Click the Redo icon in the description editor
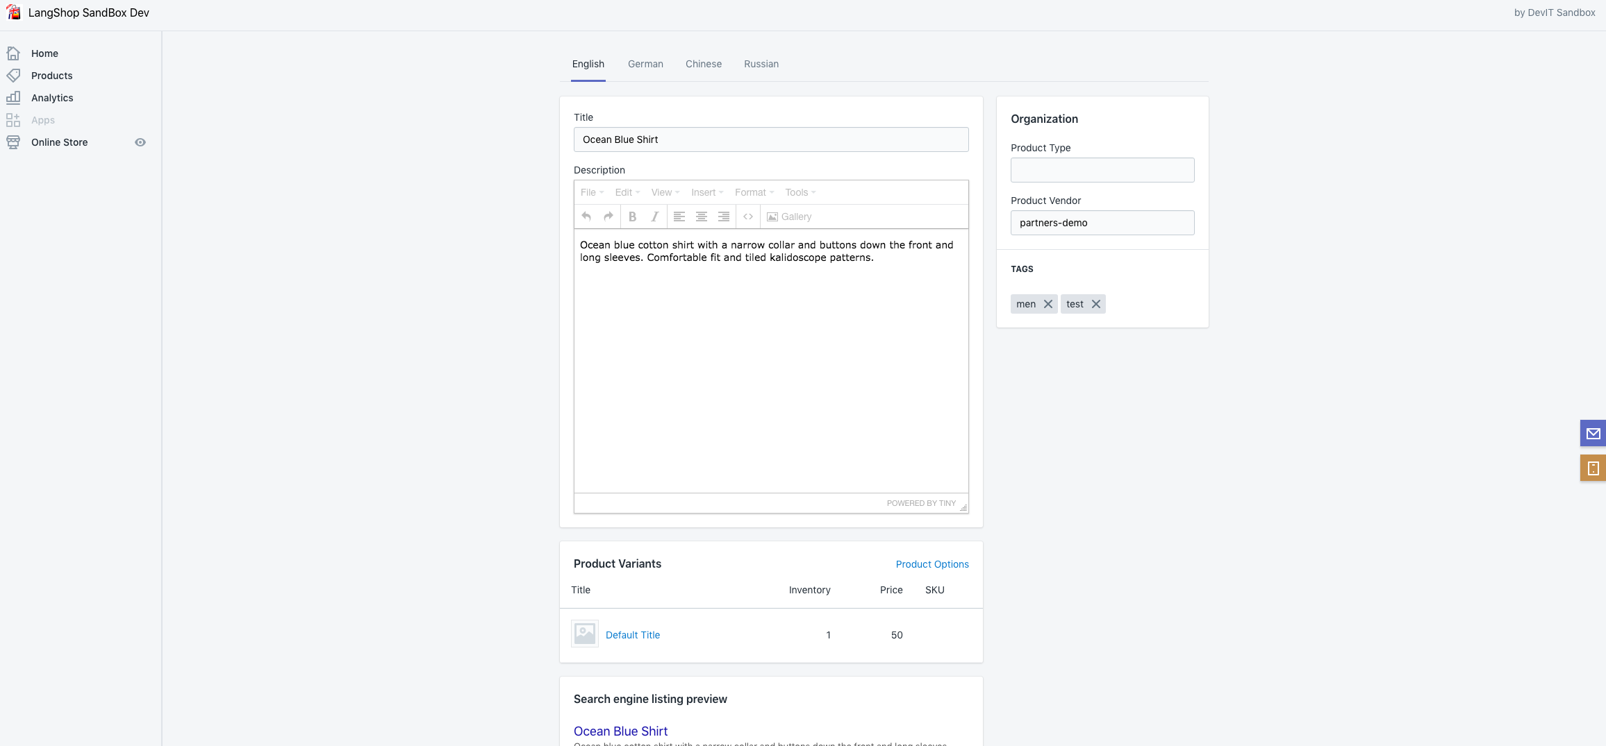Screen dimensions: 1606x746 tap(608, 216)
